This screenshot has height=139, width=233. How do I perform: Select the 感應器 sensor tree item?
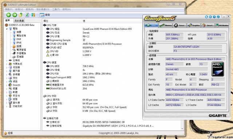20,57
